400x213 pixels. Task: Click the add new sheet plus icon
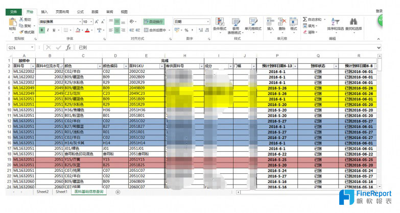coord(117,192)
